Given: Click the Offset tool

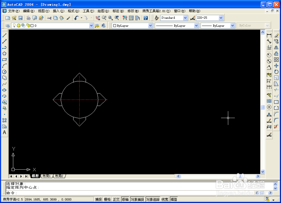Looking at the screenshot, I should [x=276, y=54].
